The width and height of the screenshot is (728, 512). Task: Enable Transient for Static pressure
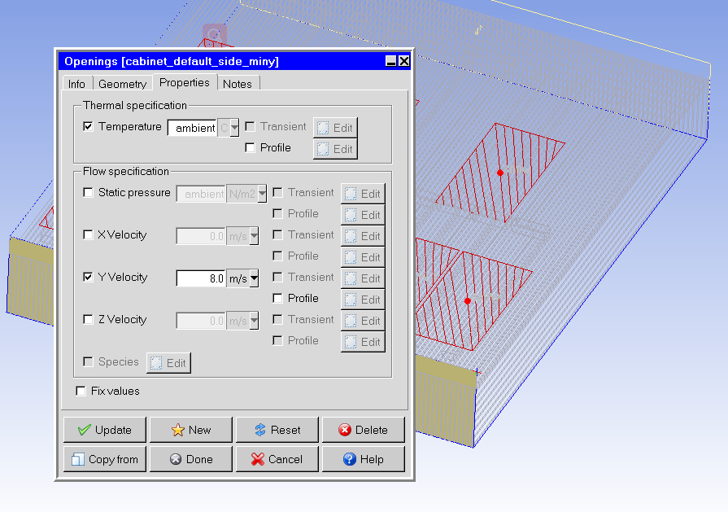tap(277, 192)
